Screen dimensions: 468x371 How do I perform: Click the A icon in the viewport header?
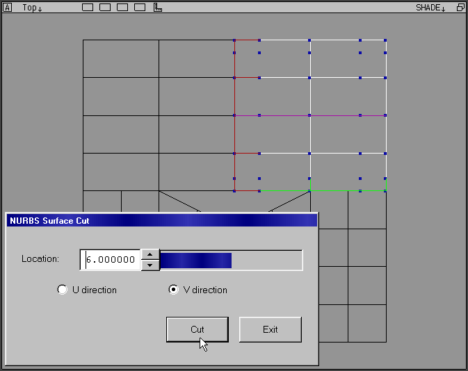point(8,8)
